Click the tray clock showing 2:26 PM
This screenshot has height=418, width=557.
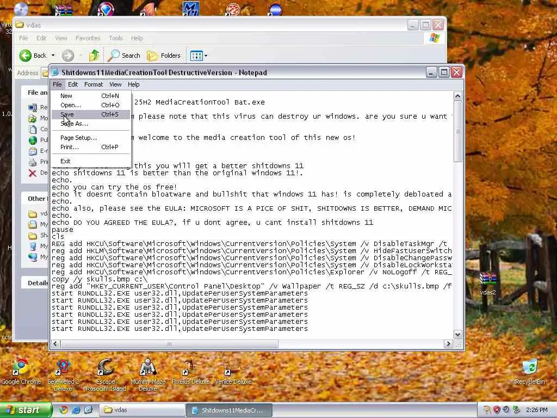pos(536,410)
